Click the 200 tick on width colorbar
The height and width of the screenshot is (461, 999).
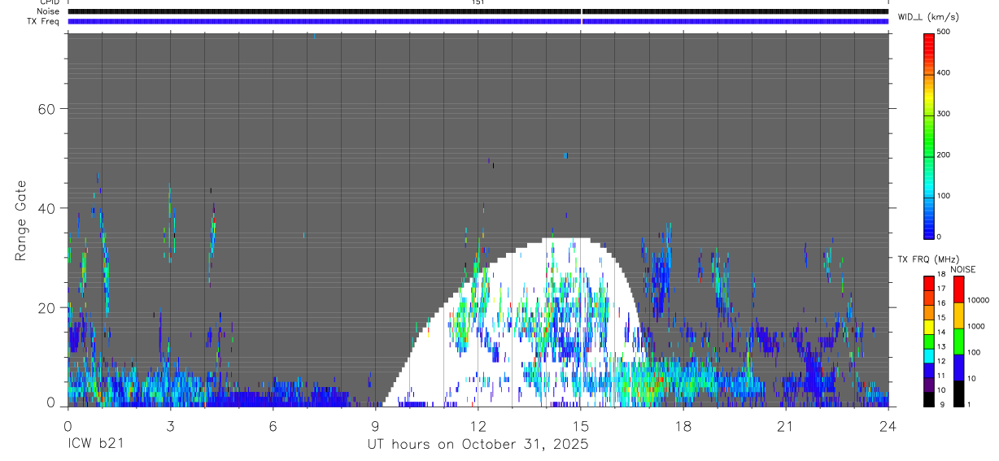(944, 154)
